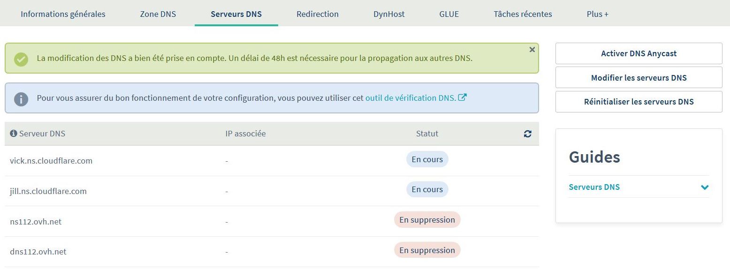
Task: Click En suppression badge for ns112.ovh.net
Action: point(427,220)
